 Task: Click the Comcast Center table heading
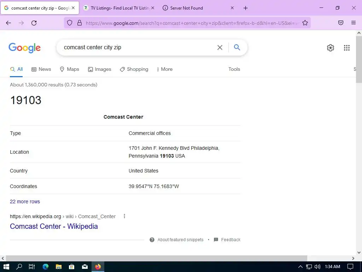pos(123,117)
